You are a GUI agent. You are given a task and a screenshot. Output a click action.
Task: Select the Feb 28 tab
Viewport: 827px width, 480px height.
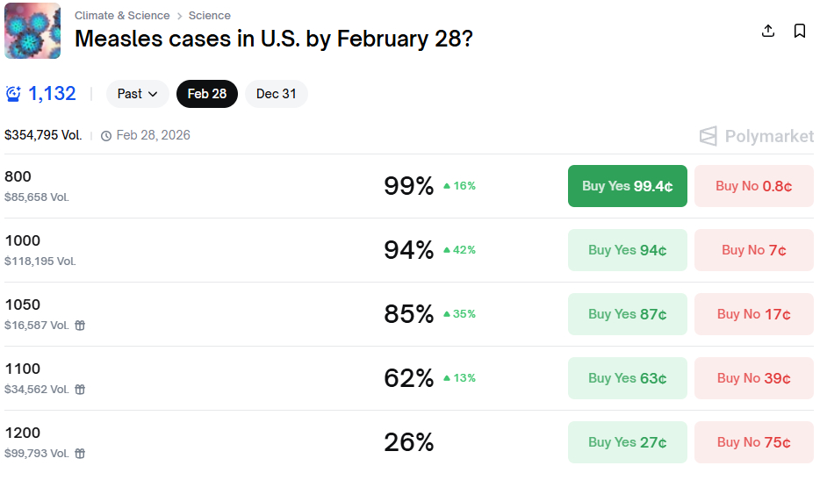(x=207, y=94)
